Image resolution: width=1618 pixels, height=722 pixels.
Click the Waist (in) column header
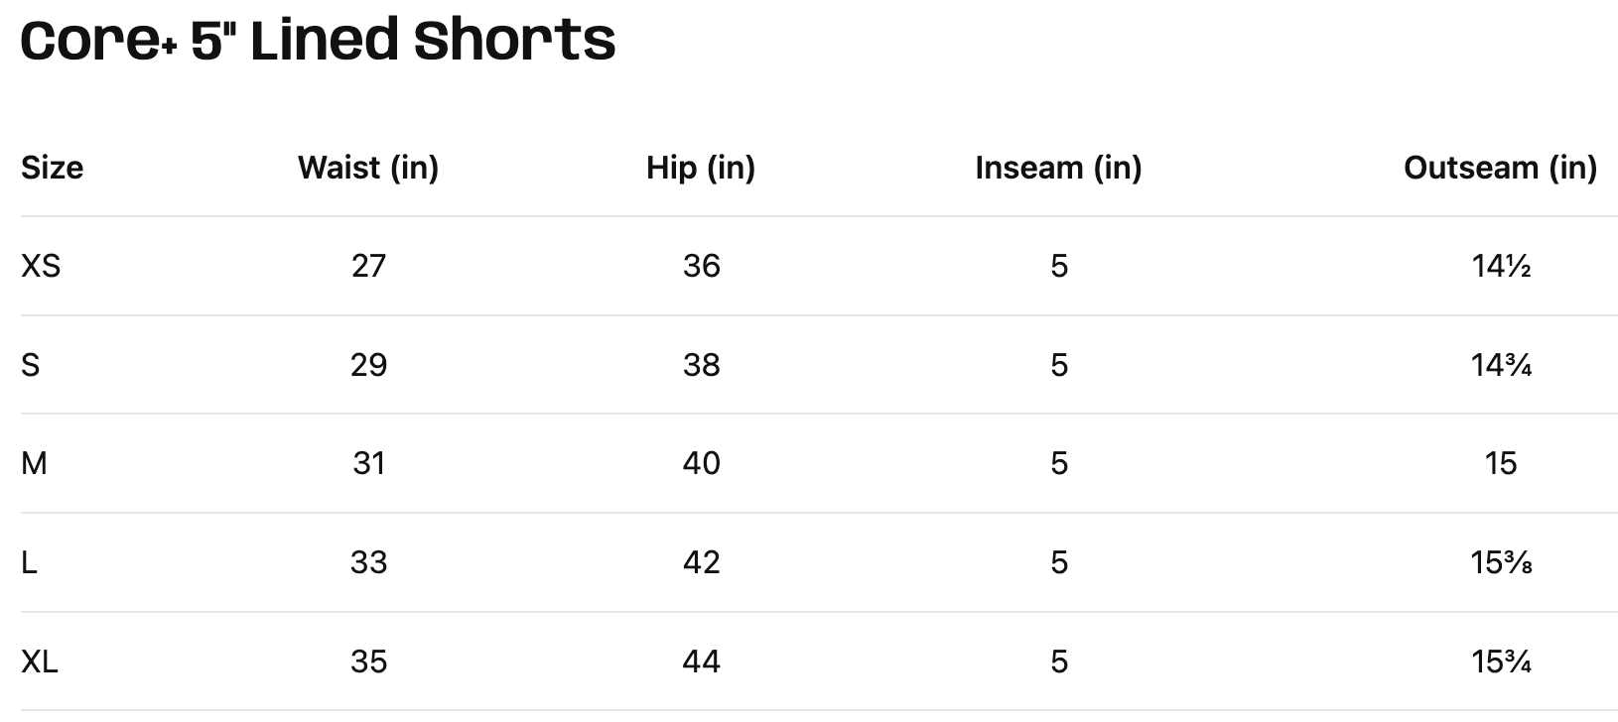coord(368,168)
